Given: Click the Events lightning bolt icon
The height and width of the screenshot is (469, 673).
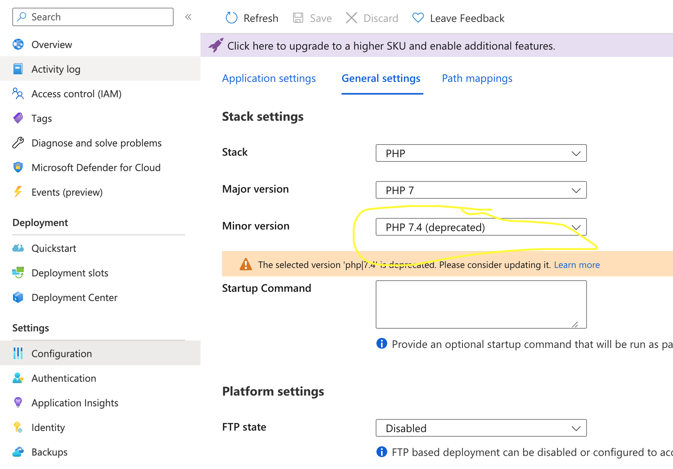Looking at the screenshot, I should 18,192.
